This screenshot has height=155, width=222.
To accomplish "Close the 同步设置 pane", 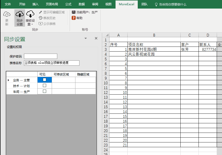I will [x=96, y=38].
